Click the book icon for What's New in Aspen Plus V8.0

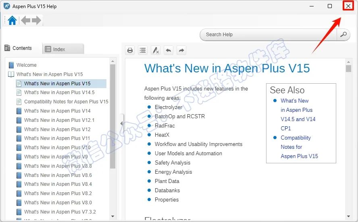pos(19,202)
